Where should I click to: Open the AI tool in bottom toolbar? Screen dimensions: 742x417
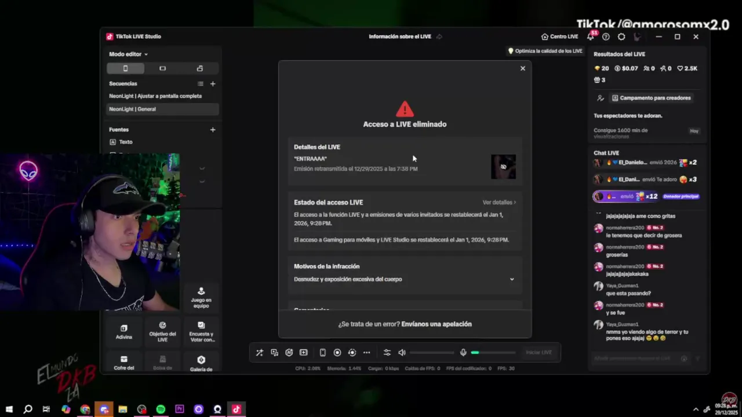(x=289, y=352)
